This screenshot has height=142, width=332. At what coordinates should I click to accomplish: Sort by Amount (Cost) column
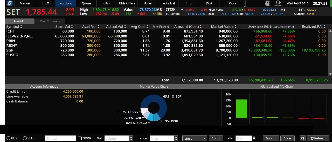(x=201, y=27)
